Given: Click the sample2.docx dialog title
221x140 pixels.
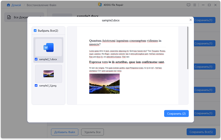Looking at the screenshot, I should 110,20.
